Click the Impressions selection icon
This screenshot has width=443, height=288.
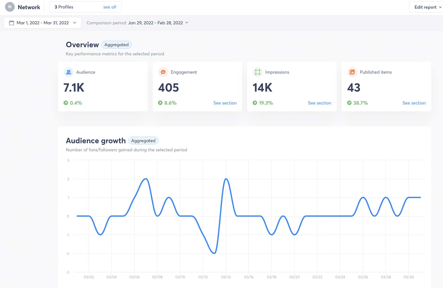point(257,72)
